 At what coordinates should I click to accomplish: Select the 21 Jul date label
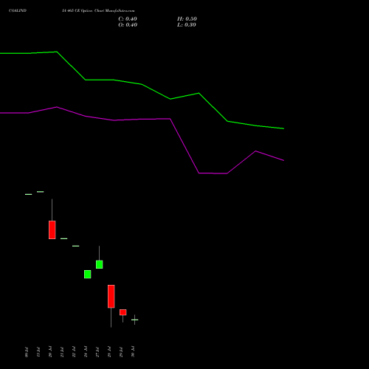point(62,352)
